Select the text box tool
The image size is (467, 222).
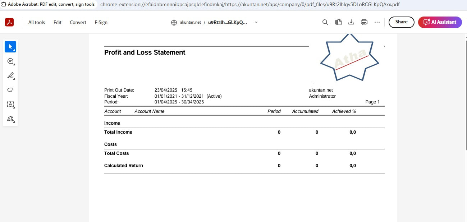(x=10, y=104)
